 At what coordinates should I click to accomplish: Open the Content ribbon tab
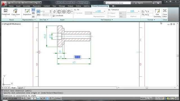click(x=47, y=6)
